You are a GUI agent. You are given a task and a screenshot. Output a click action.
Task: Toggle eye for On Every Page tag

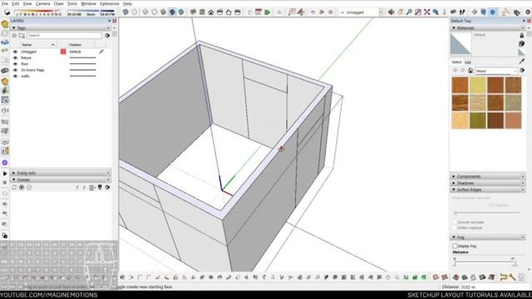15,70
